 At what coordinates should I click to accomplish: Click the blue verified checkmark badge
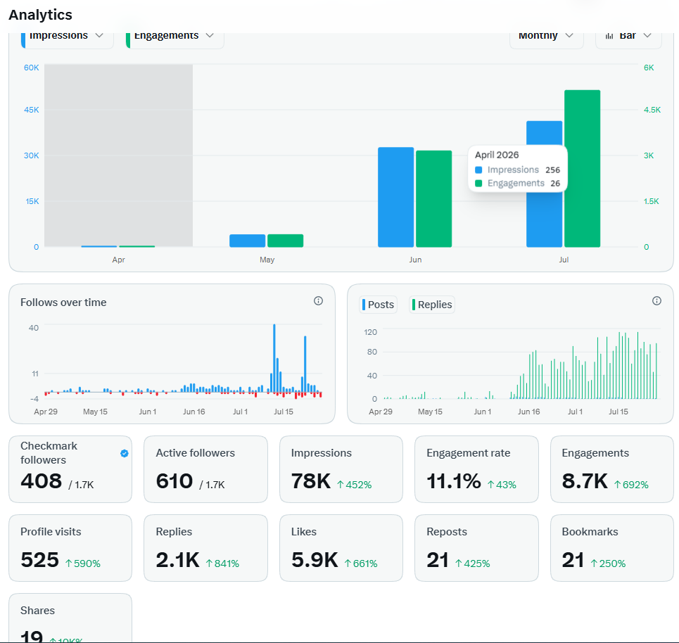tap(125, 453)
